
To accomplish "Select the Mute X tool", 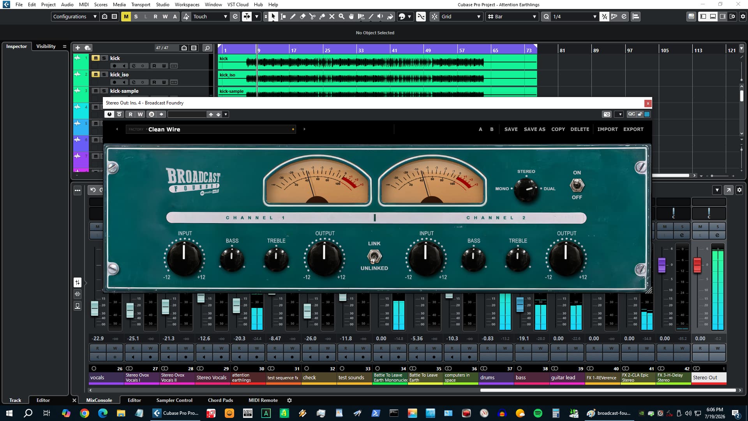I will (x=332, y=16).
